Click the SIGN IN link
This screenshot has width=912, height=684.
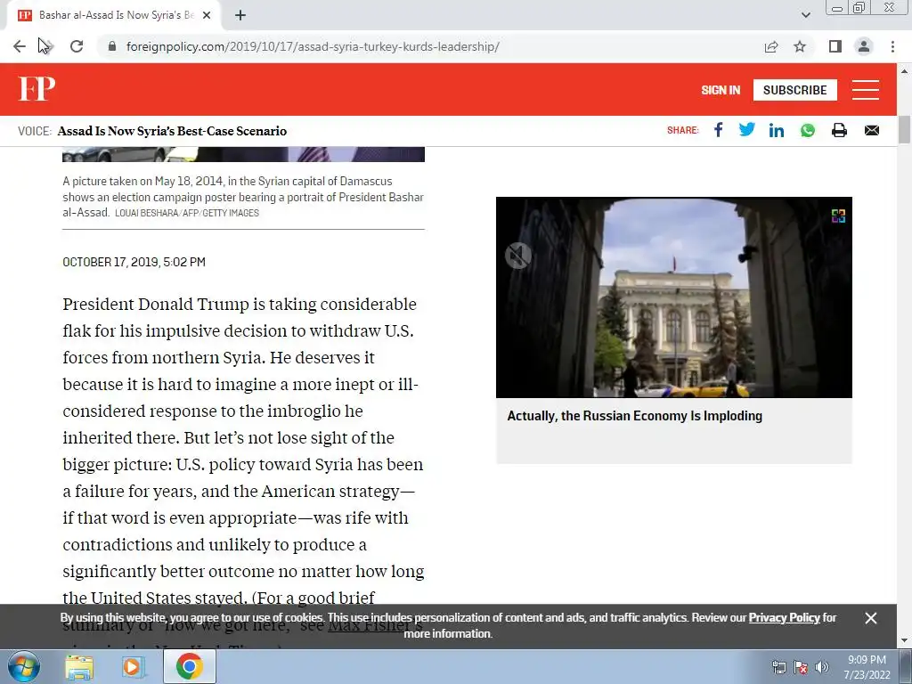coord(721,90)
